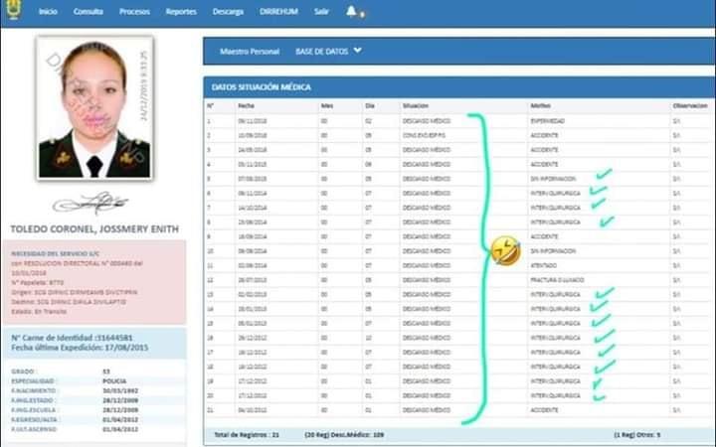Click the N° Carne de Identidad line
Screen dimensions: 716x447
point(72,338)
